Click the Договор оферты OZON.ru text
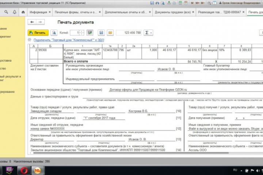Screen dimensions: 263x175 tap(148, 90)
